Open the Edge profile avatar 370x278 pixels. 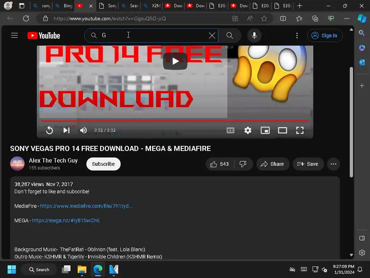8,6
